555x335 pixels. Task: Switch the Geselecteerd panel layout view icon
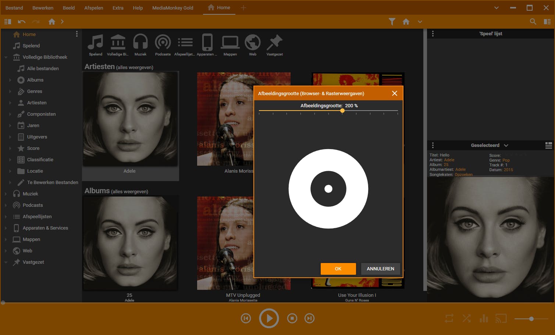coord(548,145)
